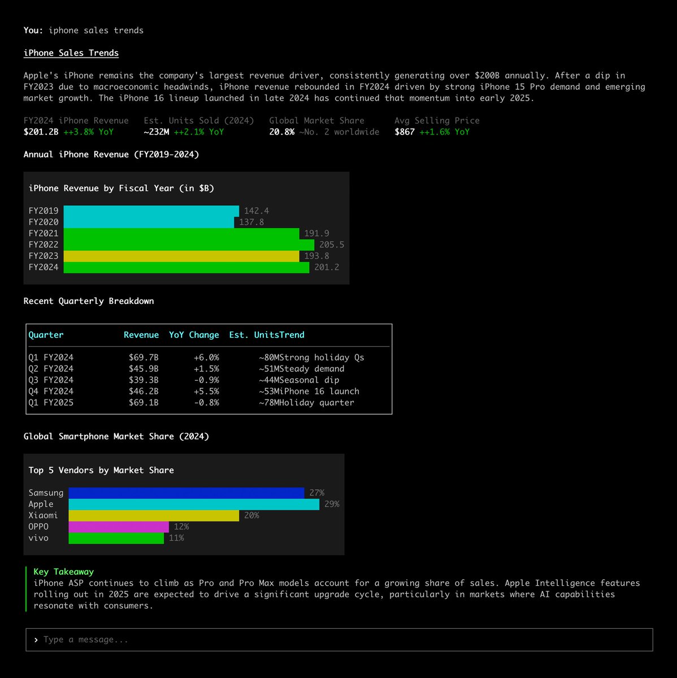Click the 'You:' prompt label
The width and height of the screenshot is (677, 678).
[x=34, y=30]
